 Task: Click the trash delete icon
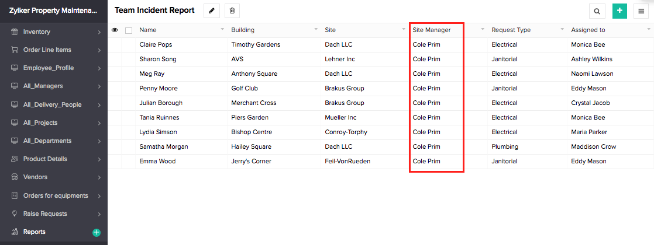point(232,10)
